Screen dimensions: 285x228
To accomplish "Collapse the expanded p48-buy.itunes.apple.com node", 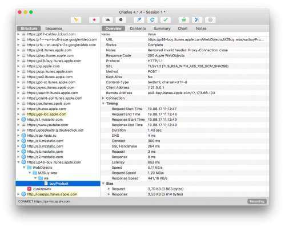I will pyautogui.click(x=18, y=162).
